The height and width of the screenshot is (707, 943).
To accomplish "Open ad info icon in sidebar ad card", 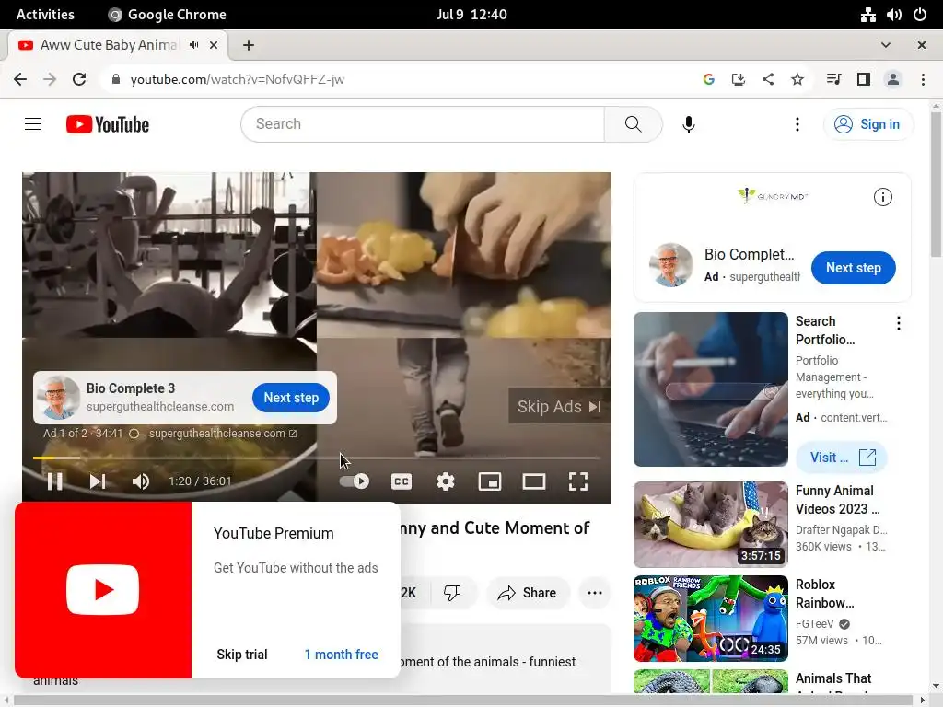I will click(882, 197).
